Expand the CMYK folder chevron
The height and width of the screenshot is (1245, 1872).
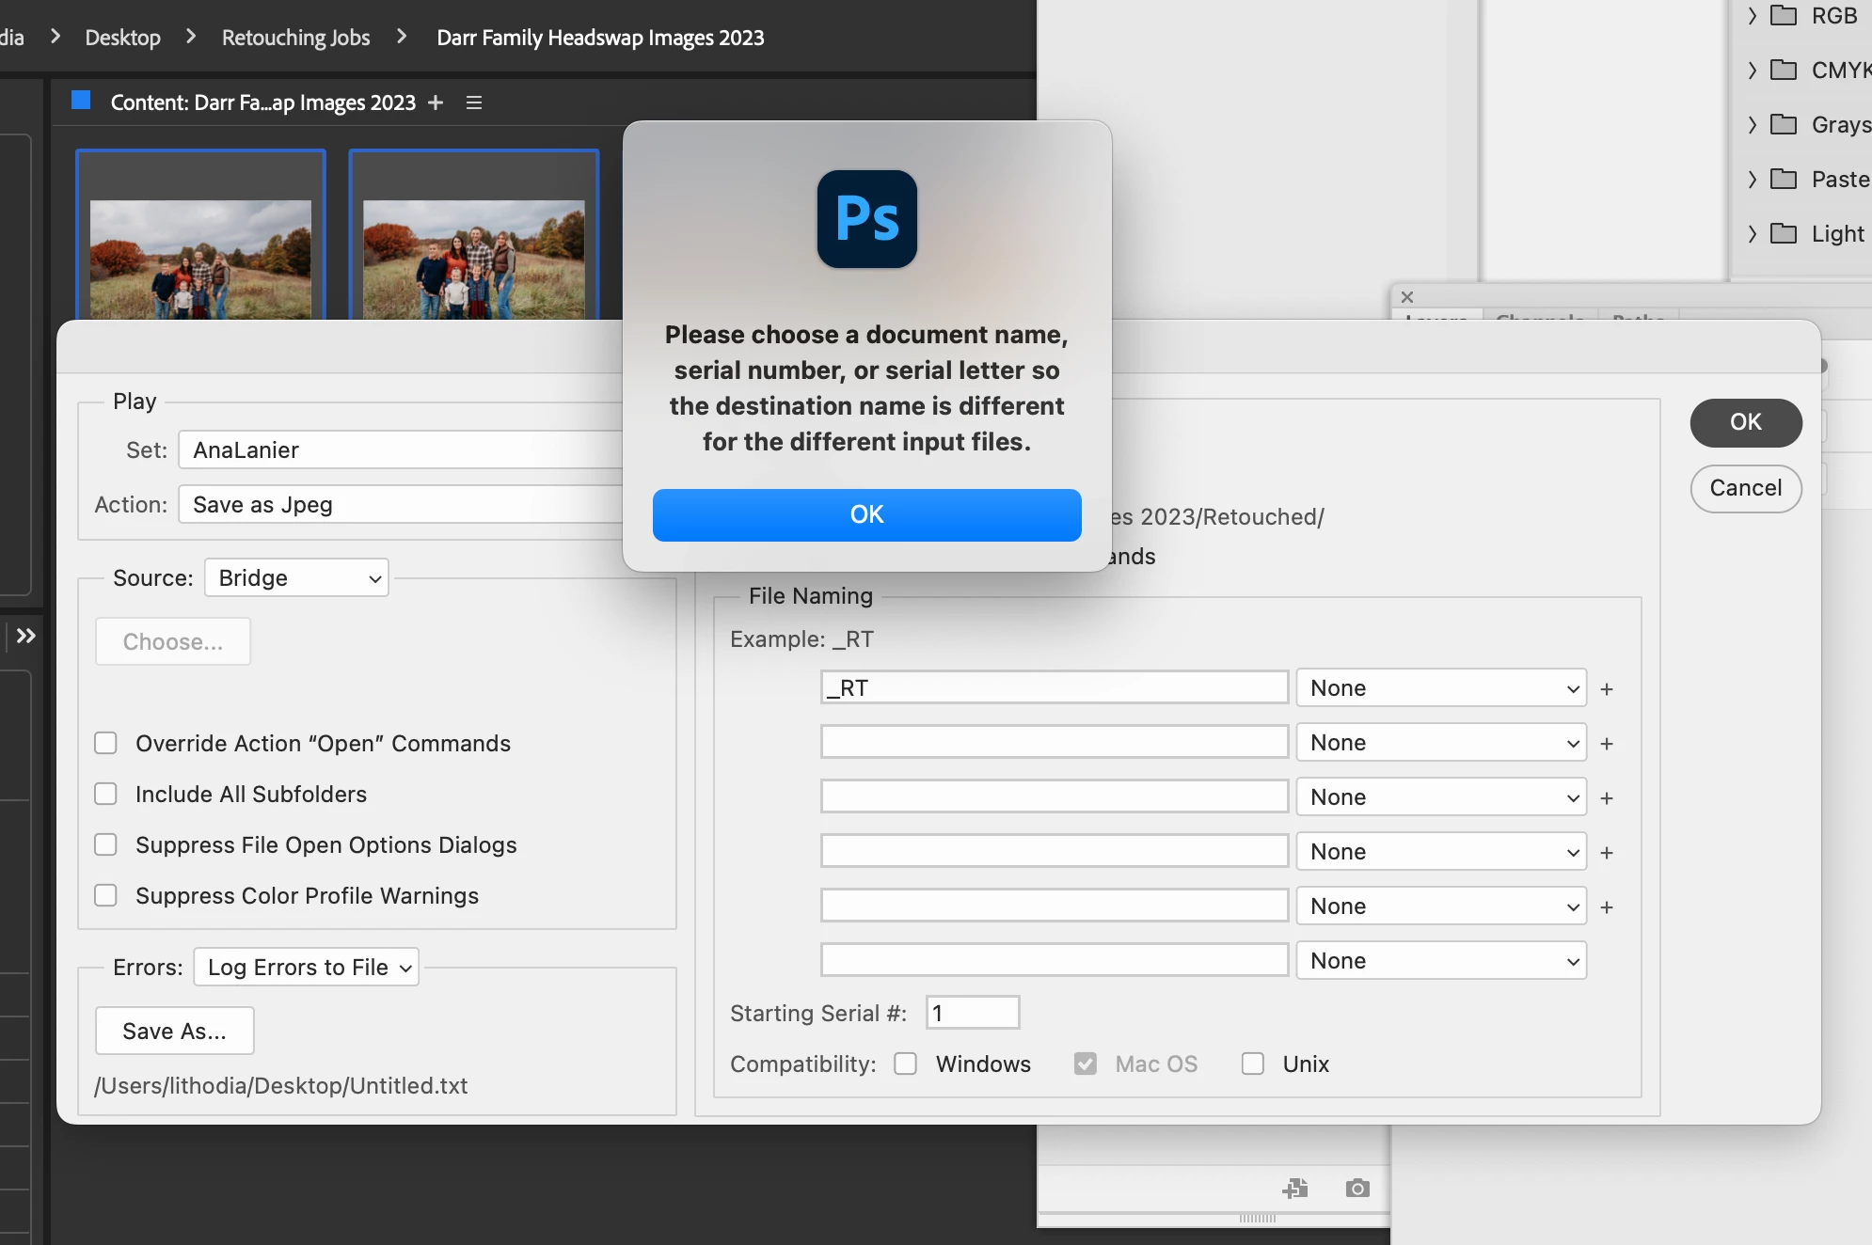(1752, 71)
